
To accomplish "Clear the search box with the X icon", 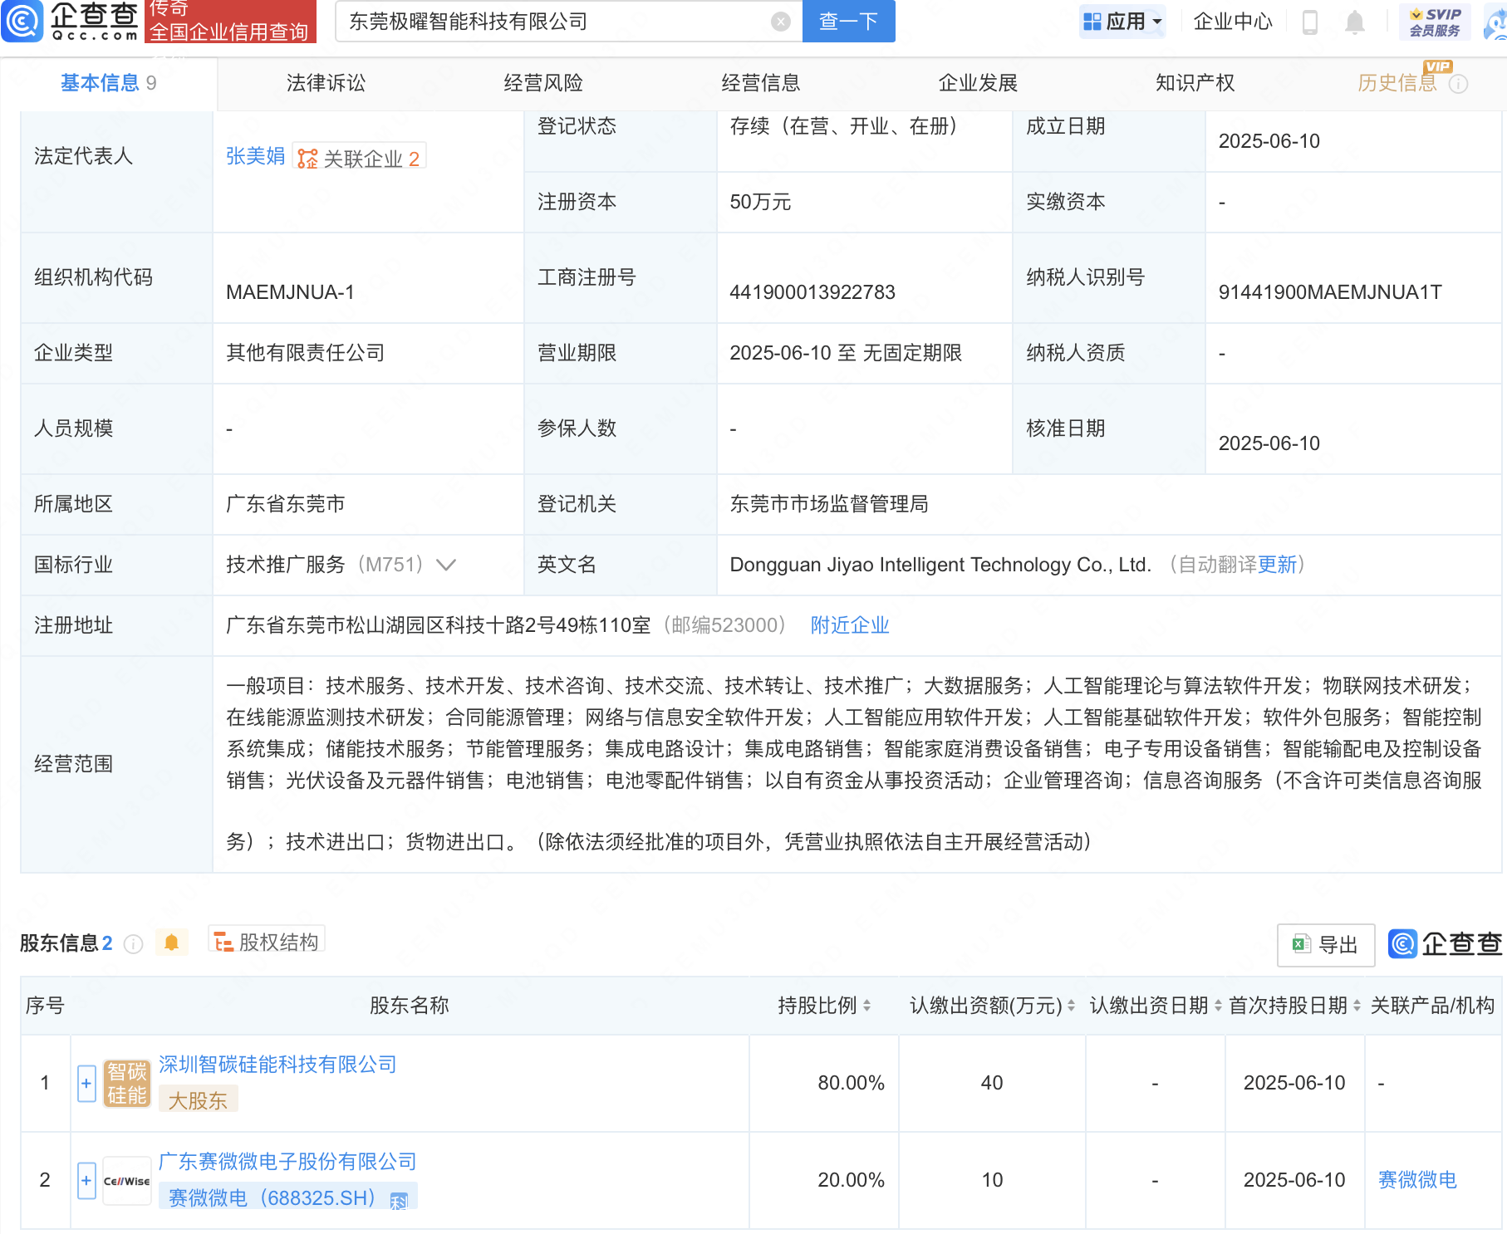I will click(x=780, y=22).
